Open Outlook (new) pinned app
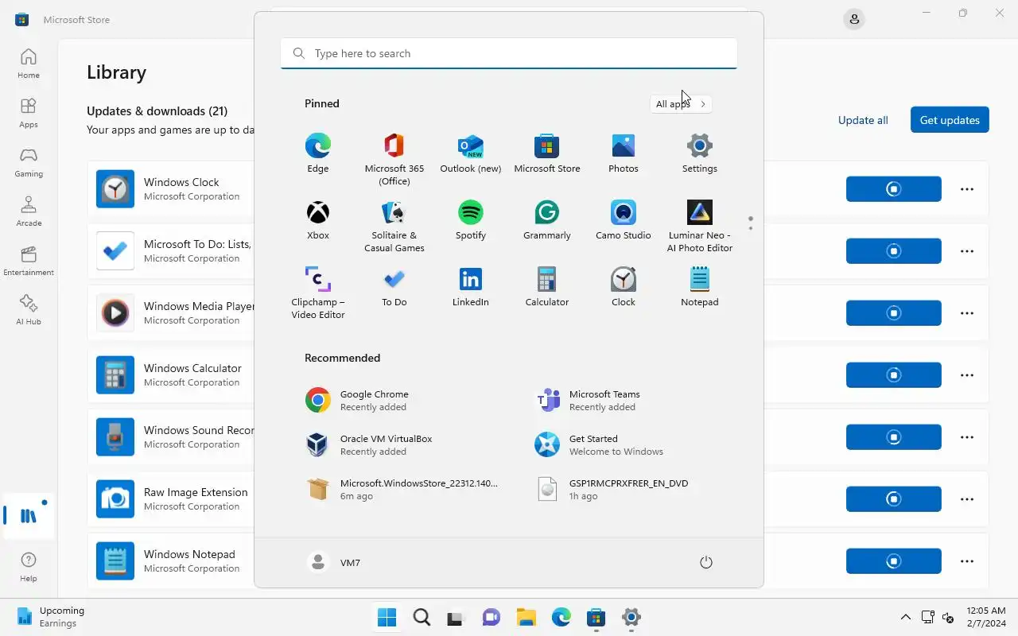This screenshot has width=1018, height=636. pyautogui.click(x=471, y=153)
